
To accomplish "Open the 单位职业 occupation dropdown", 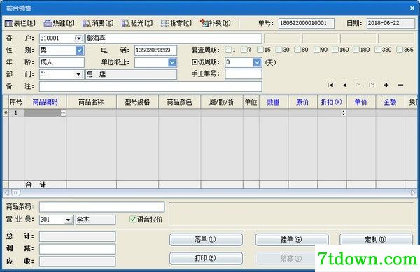I will 172,62.
